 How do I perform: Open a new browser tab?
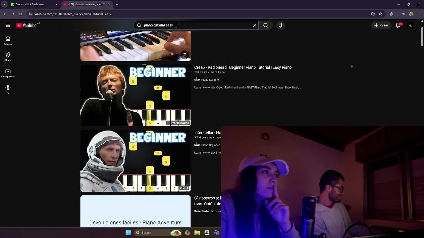pos(117,4)
